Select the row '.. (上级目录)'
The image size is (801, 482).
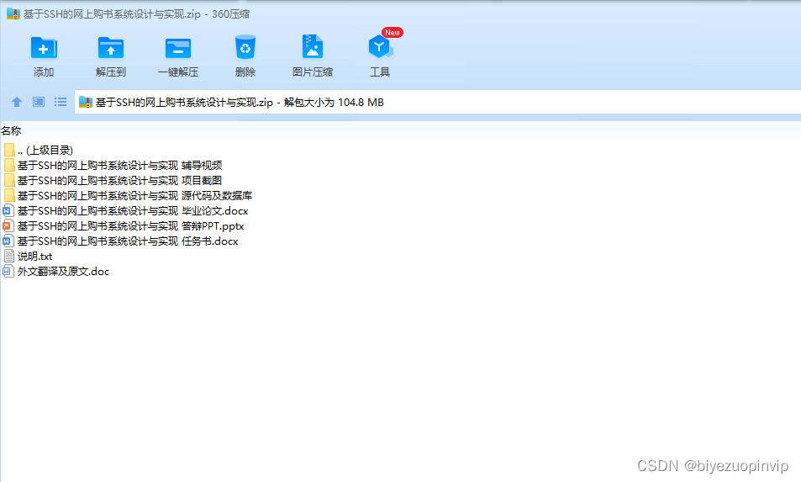(45, 150)
